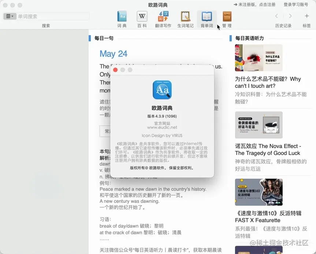Click the 标签 label under plus icon
The image size is (316, 254).
click(306, 26)
